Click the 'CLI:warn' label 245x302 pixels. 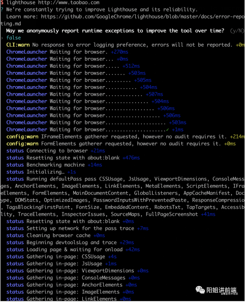click(18, 45)
